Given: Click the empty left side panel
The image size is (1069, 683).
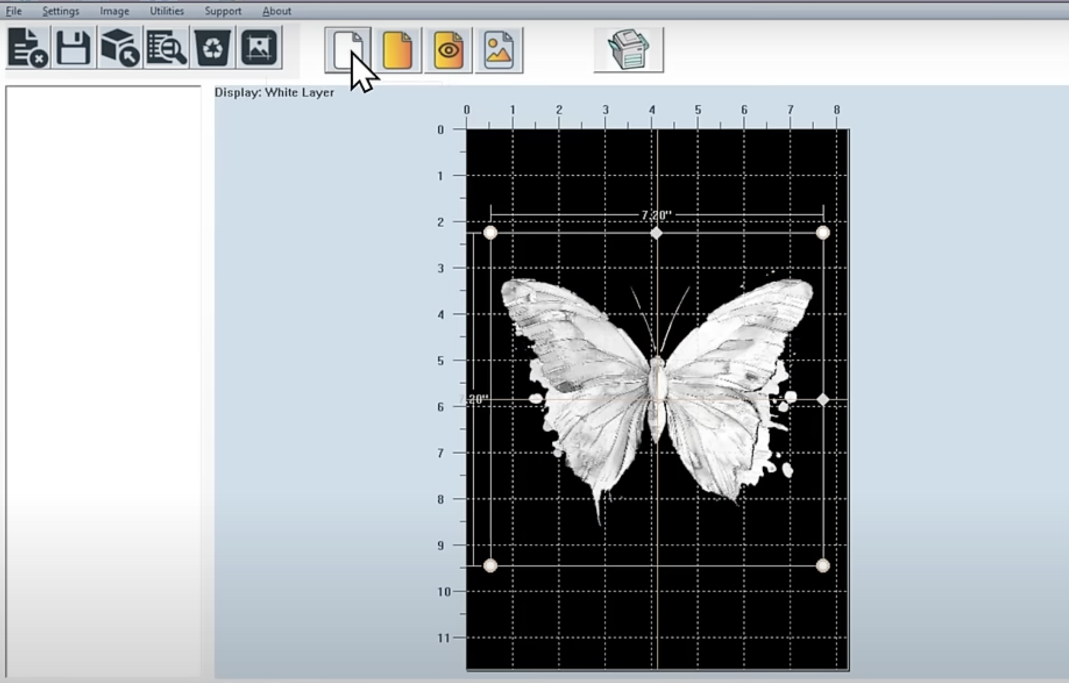Looking at the screenshot, I should click(103, 381).
